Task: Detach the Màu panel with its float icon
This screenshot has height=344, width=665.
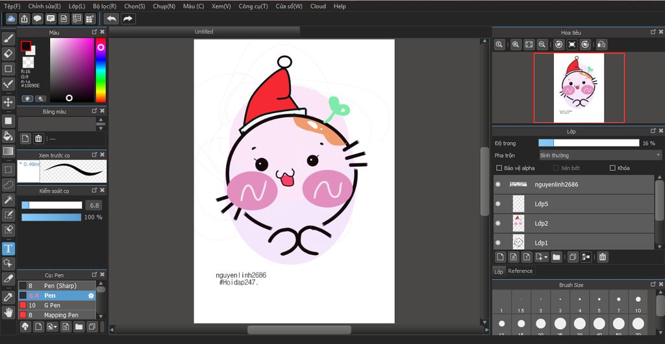Action: pyautogui.click(x=95, y=32)
